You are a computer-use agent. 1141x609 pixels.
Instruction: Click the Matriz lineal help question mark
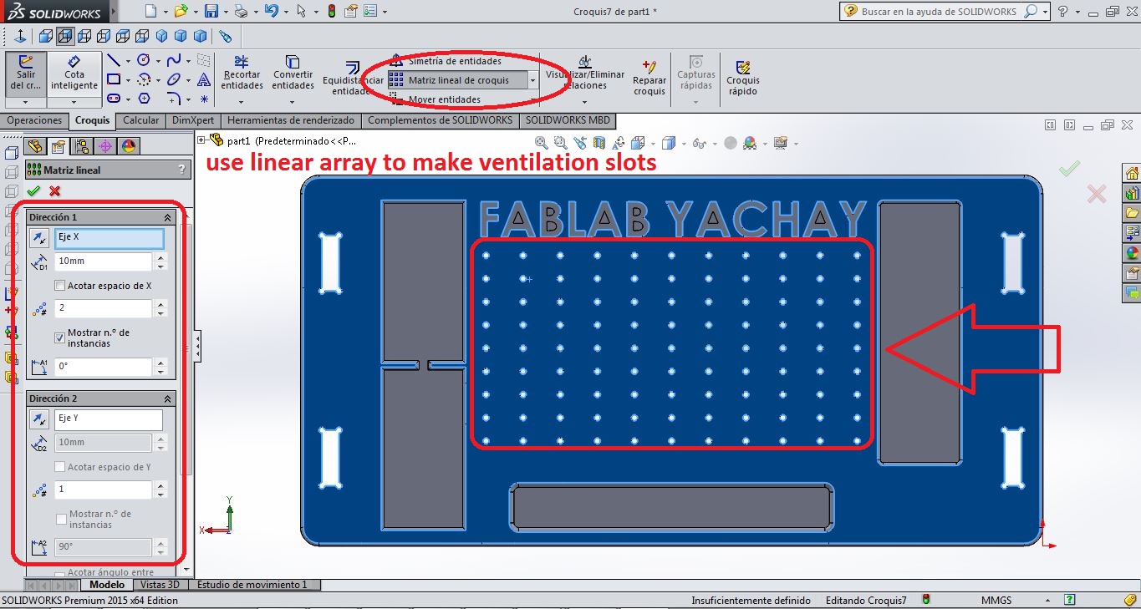(182, 170)
